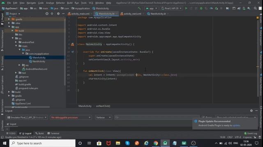Open the SDK Manager icon
Screen dimensions: 263x147
point(249,8)
